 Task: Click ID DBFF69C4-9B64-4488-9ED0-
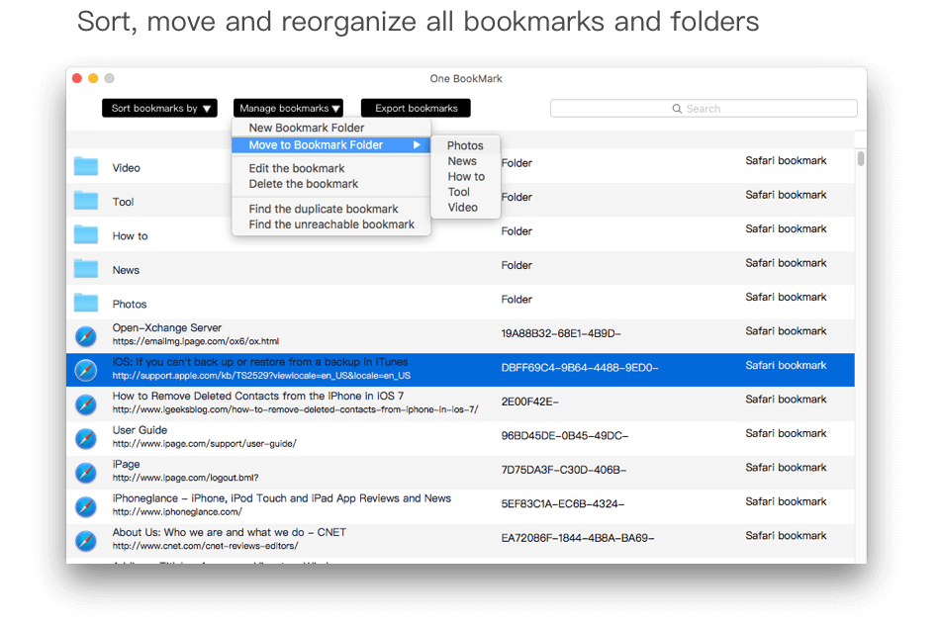pyautogui.click(x=580, y=368)
